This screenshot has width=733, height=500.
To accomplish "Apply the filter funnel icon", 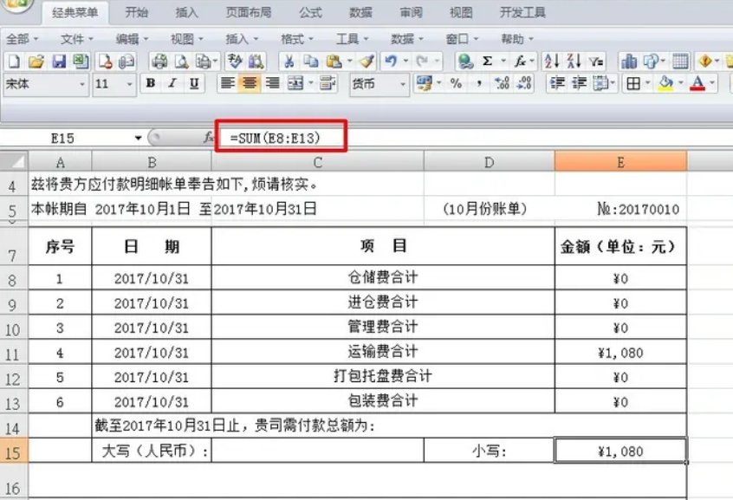I will coord(596,62).
